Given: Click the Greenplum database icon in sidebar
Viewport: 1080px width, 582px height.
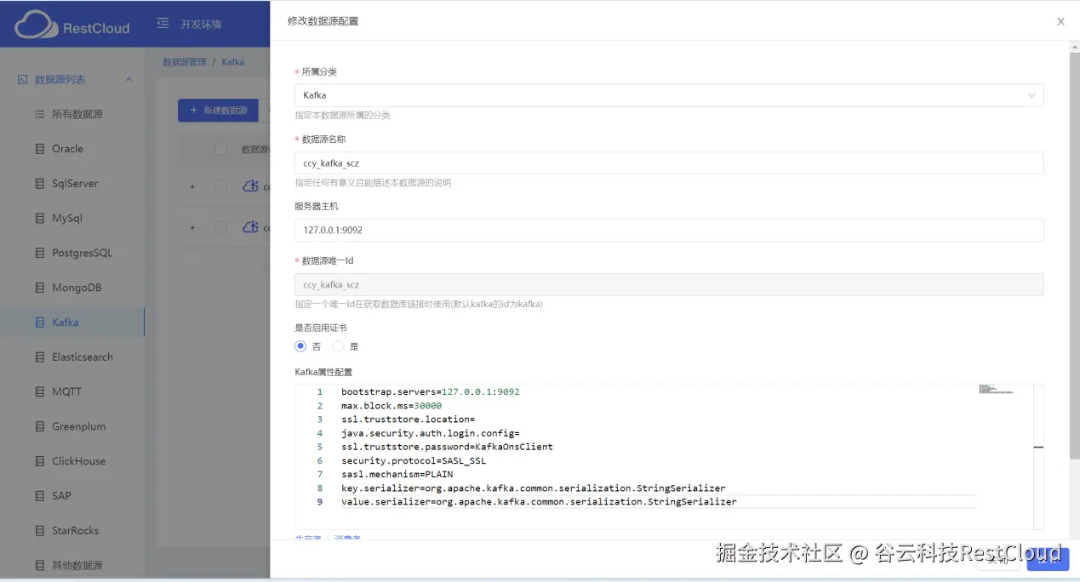Looking at the screenshot, I should click(x=39, y=427).
